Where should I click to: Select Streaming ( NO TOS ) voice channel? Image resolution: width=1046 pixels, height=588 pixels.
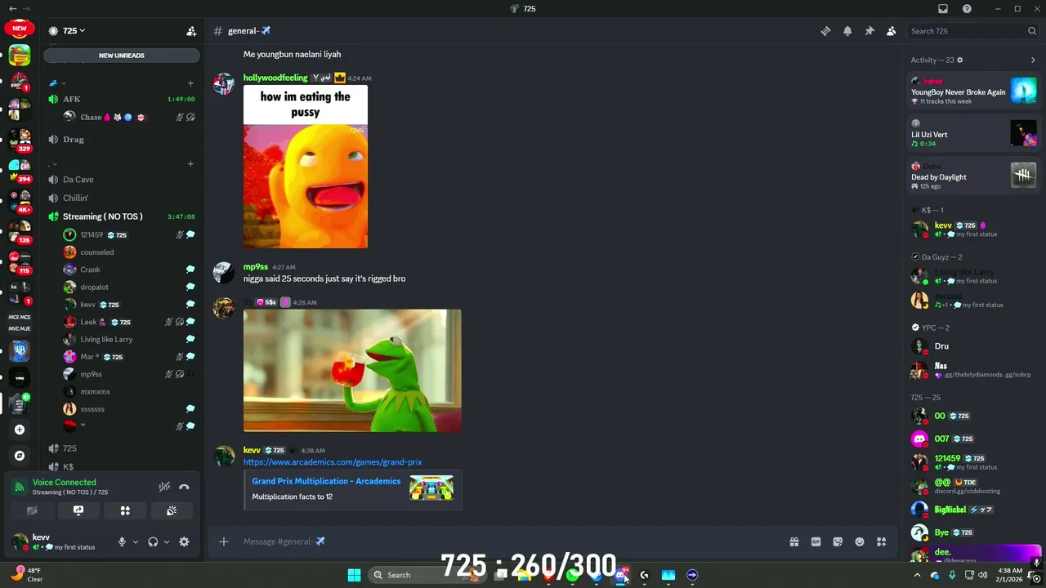(121, 216)
